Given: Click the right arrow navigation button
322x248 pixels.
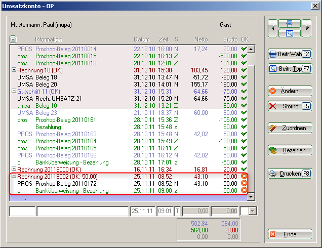Looking at the screenshot, I should click(306, 29).
